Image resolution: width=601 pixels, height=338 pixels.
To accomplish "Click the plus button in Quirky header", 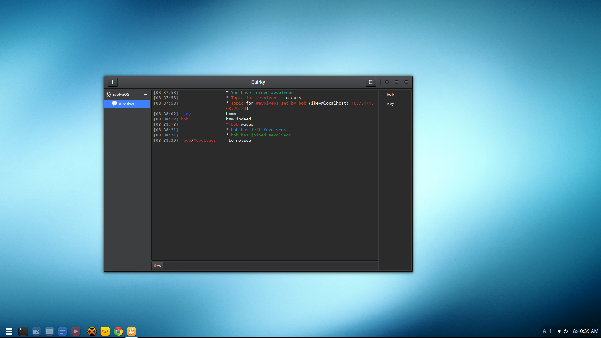I will [x=113, y=82].
